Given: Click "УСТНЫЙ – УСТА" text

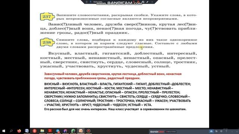Looking at the screenshot, I should click(140, 105).
